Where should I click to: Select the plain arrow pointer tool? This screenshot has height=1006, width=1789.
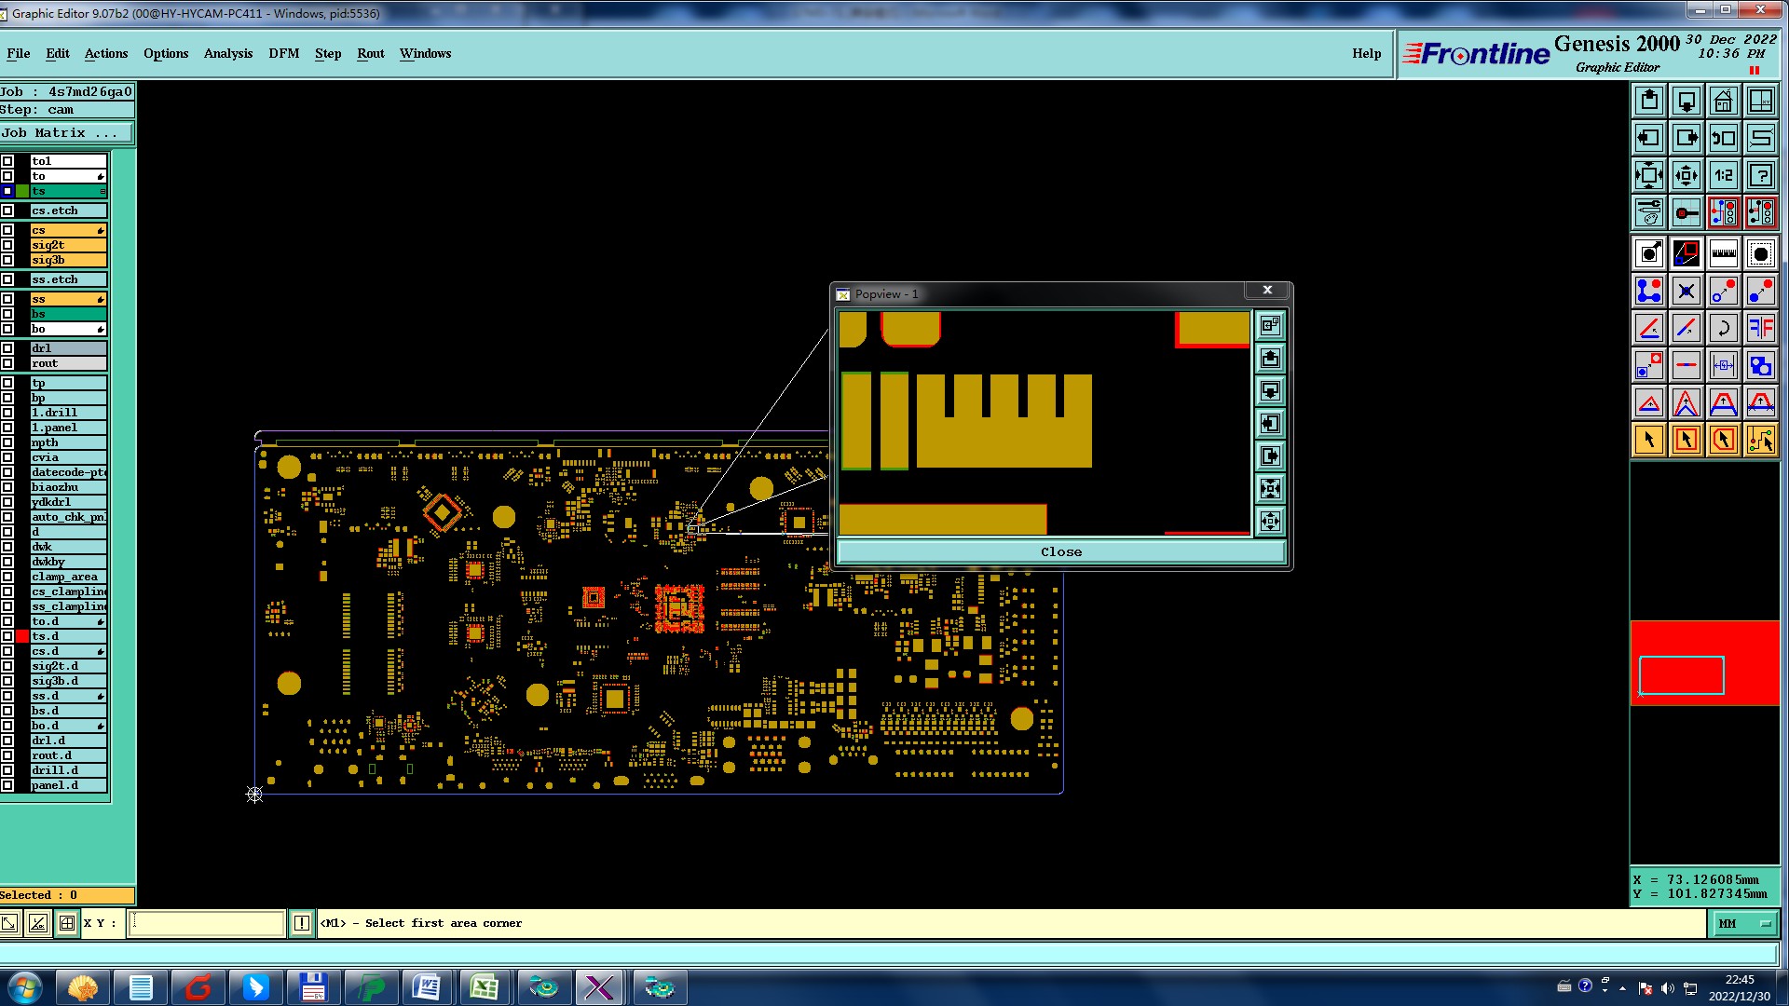[x=1648, y=440]
